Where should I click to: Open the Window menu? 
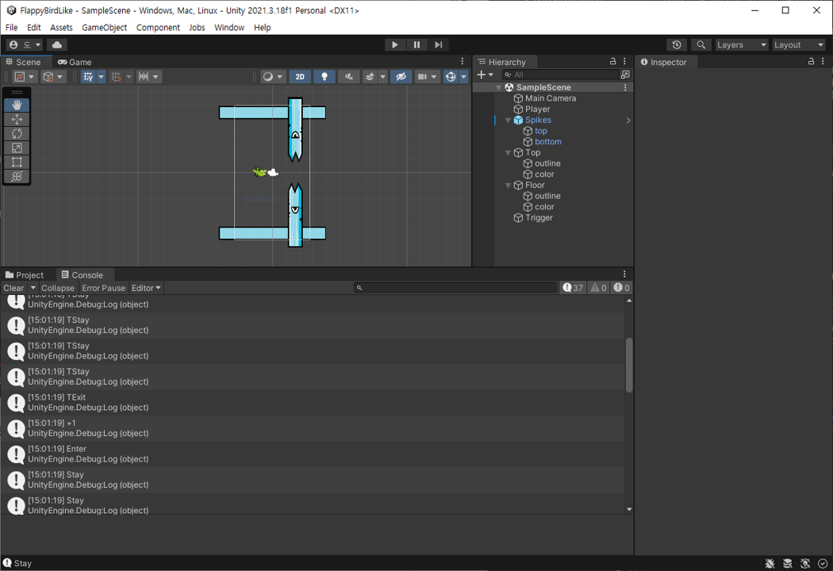coord(229,28)
